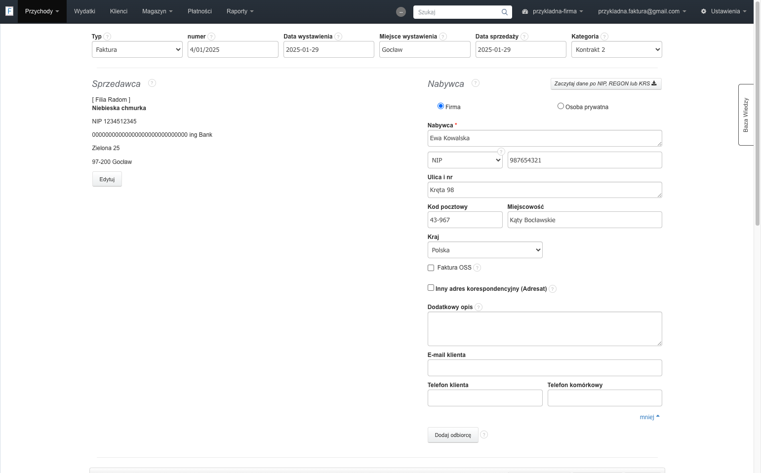This screenshot has width=761, height=473.
Task: Click help icon beside Data sprzedaży
Action: [x=524, y=37]
